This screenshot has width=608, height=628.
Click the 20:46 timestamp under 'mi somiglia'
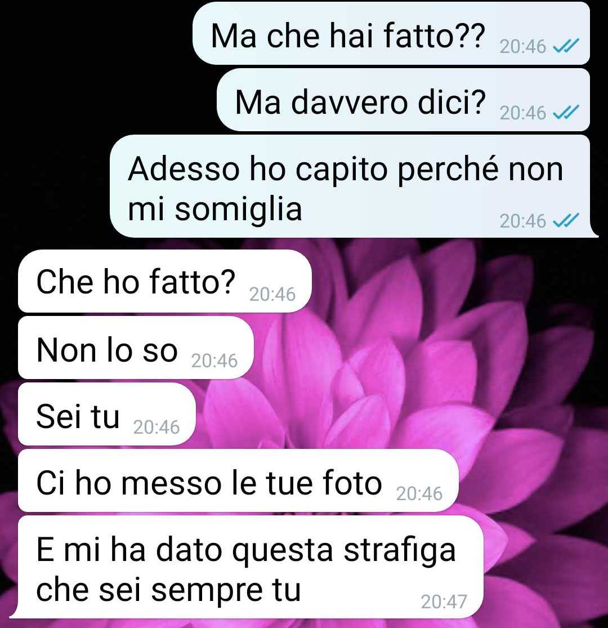tap(523, 221)
